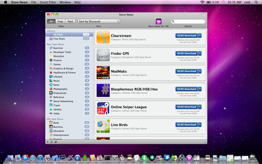The width and height of the screenshot is (262, 164).
Task: Open the Store News for iOS toolbar icon
Action: click(159, 21)
